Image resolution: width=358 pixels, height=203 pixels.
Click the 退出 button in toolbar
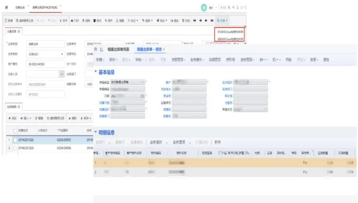(326, 60)
